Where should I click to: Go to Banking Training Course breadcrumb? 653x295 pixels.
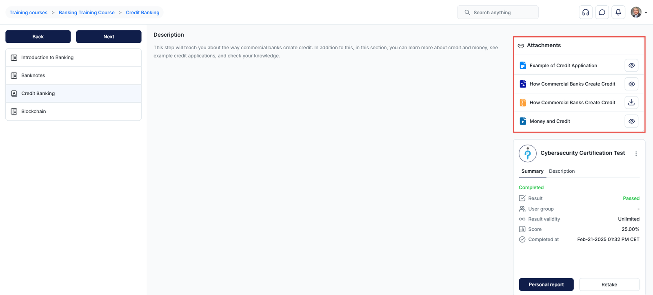click(87, 13)
